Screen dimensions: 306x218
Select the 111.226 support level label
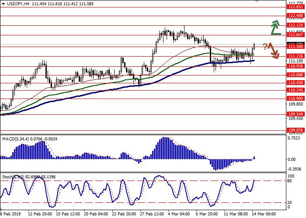pos(296,56)
